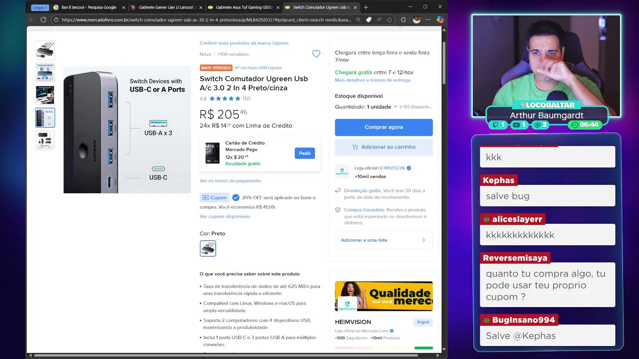The image size is (639, 359).
Task: Select the fifth product thumbnail
Action: click(45, 140)
